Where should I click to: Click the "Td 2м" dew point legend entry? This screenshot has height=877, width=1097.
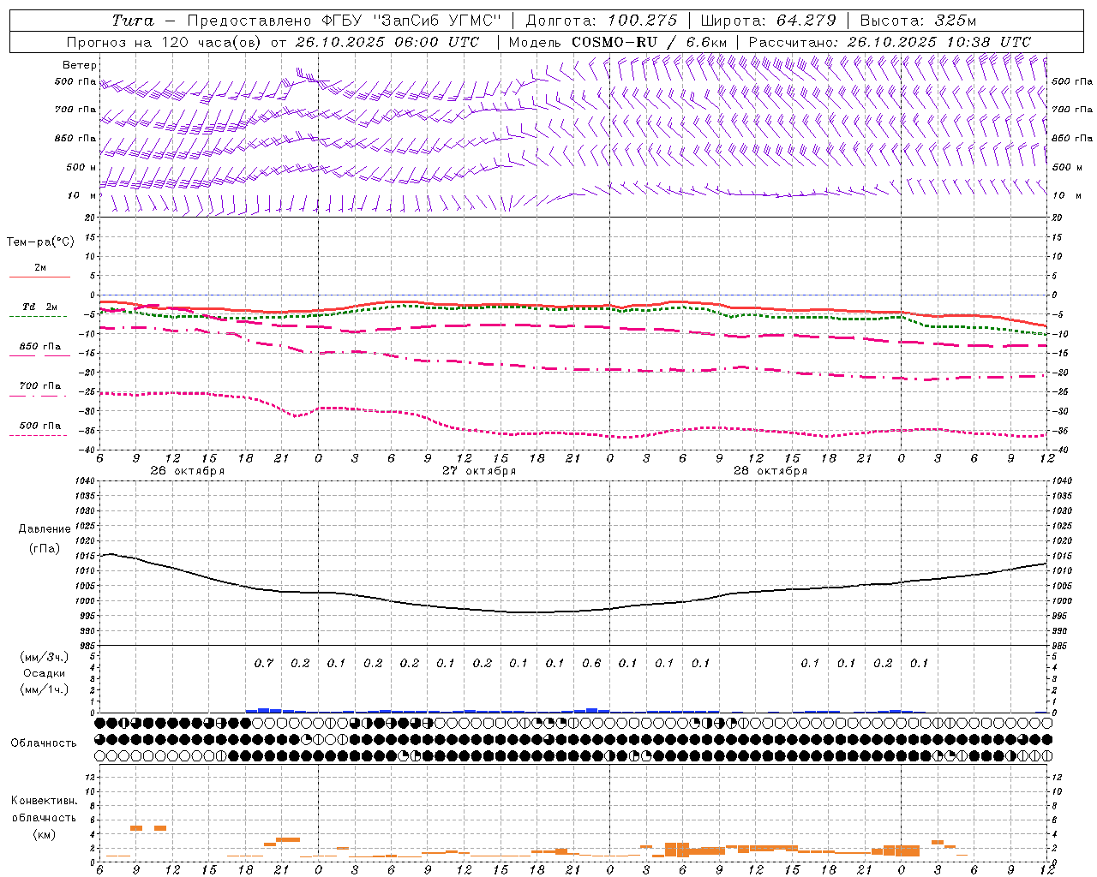coord(39,307)
